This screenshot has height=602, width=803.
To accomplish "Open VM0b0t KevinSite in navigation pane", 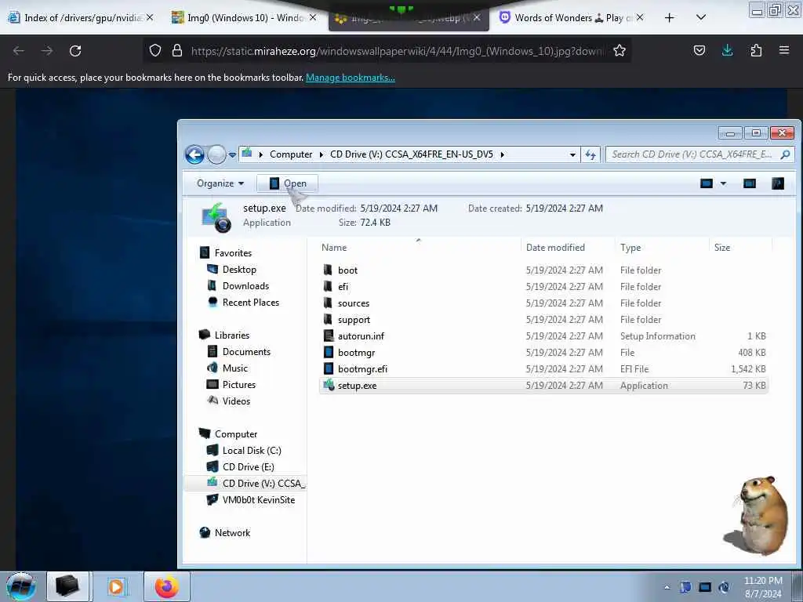I will click(x=259, y=499).
